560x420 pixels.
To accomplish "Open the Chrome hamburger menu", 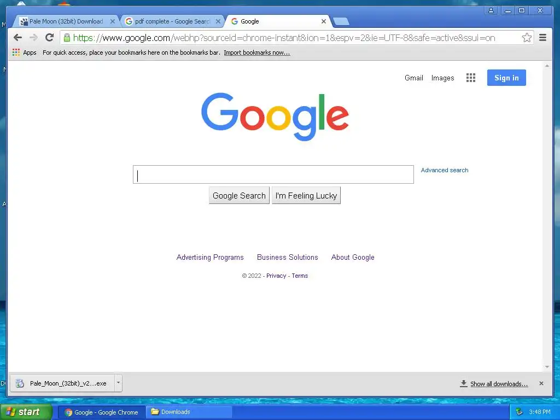I will coord(542,38).
